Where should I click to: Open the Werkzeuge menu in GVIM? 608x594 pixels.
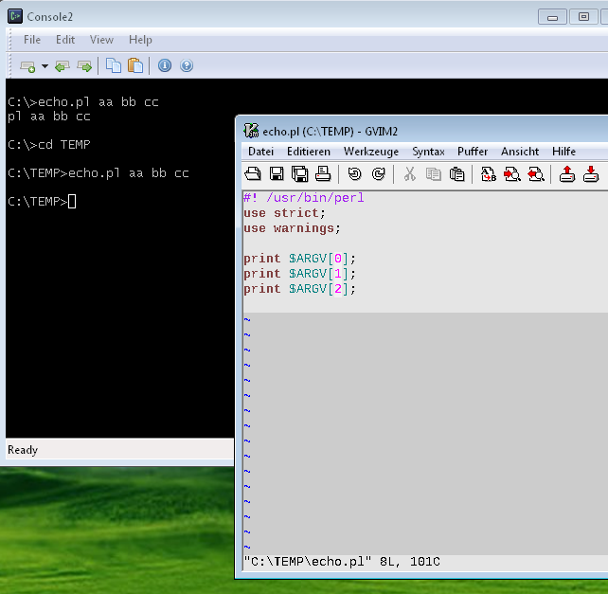tap(371, 152)
